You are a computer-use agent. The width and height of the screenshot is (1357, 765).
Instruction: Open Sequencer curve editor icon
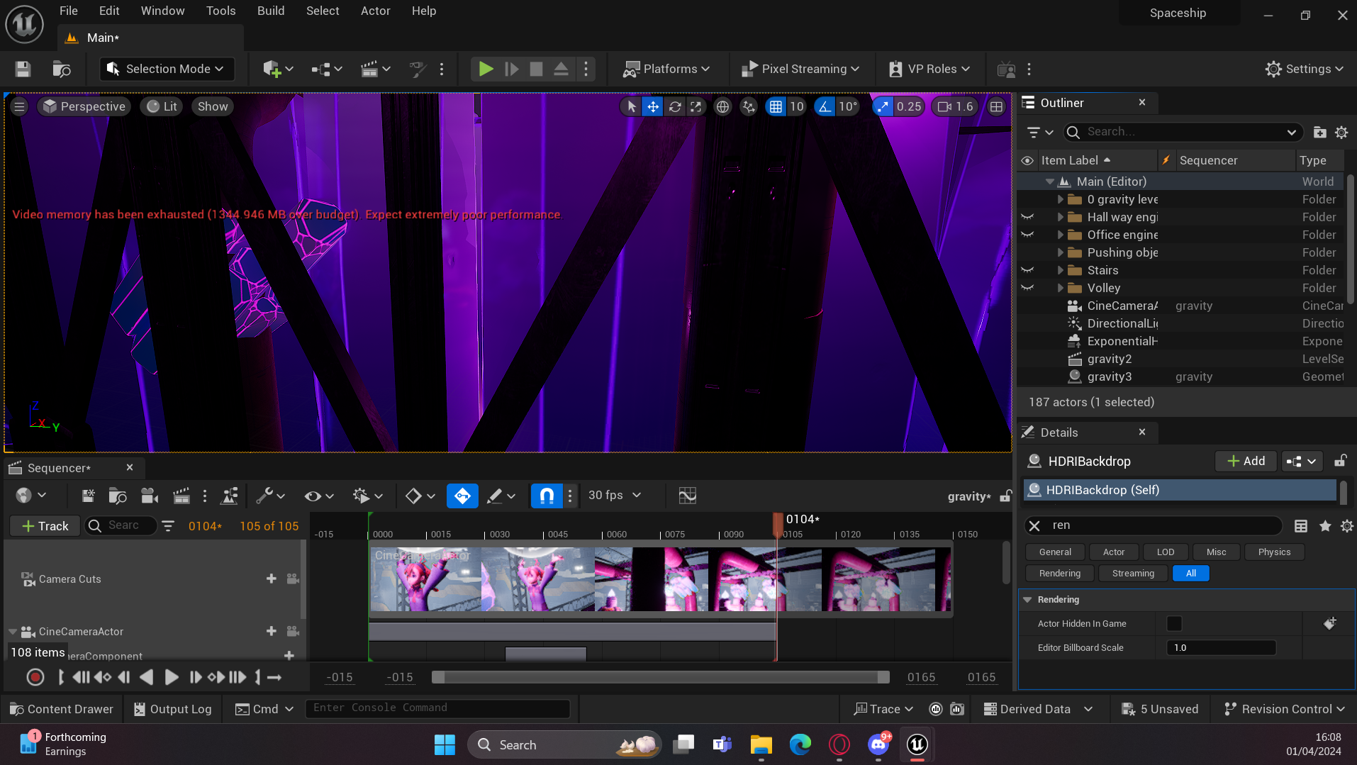point(687,496)
